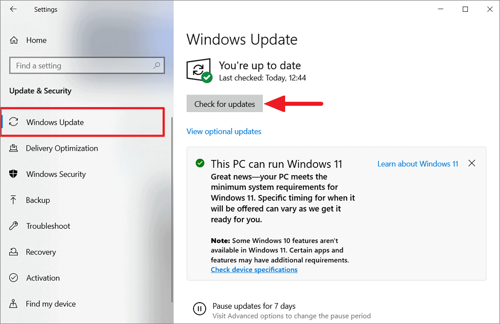Viewport: 500px width, 324px height.
Task: Click the pause icon beside Pause updates
Action: (x=200, y=308)
